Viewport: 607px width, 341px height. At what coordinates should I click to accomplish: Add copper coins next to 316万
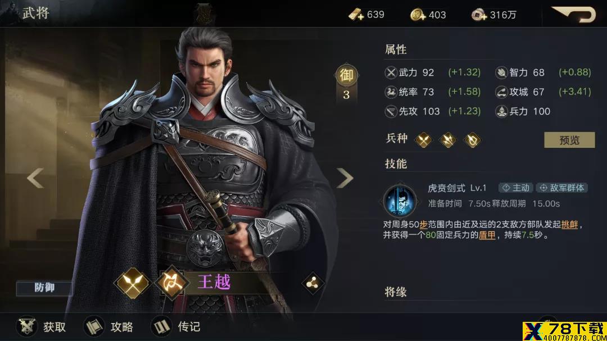pos(479,15)
